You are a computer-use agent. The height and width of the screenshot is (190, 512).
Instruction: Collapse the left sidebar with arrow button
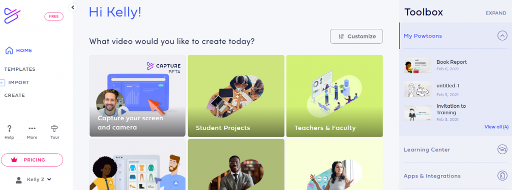(x=73, y=7)
